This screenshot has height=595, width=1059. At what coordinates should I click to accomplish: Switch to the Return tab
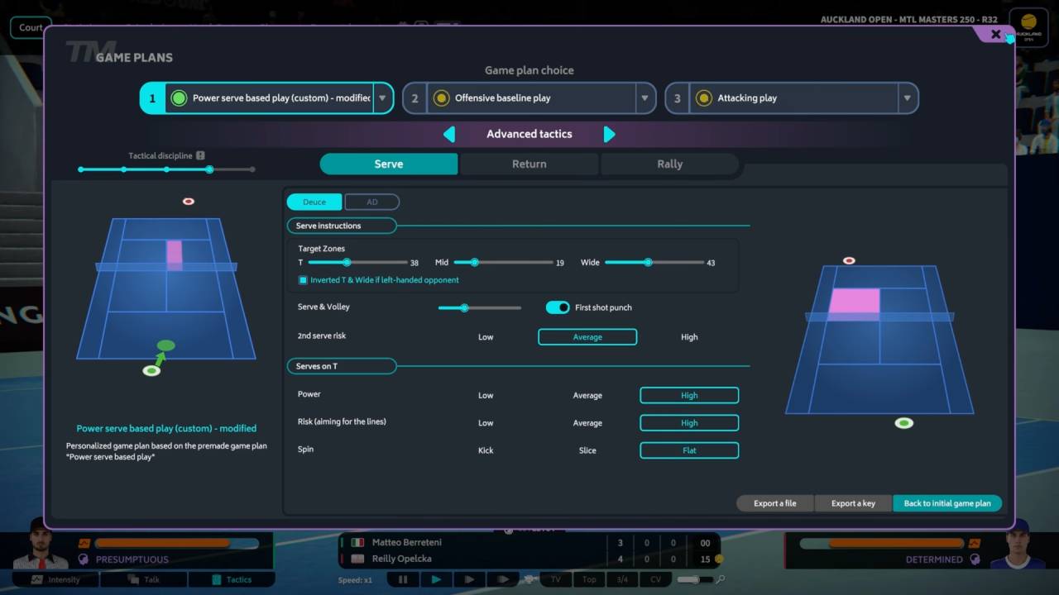pyautogui.click(x=529, y=164)
